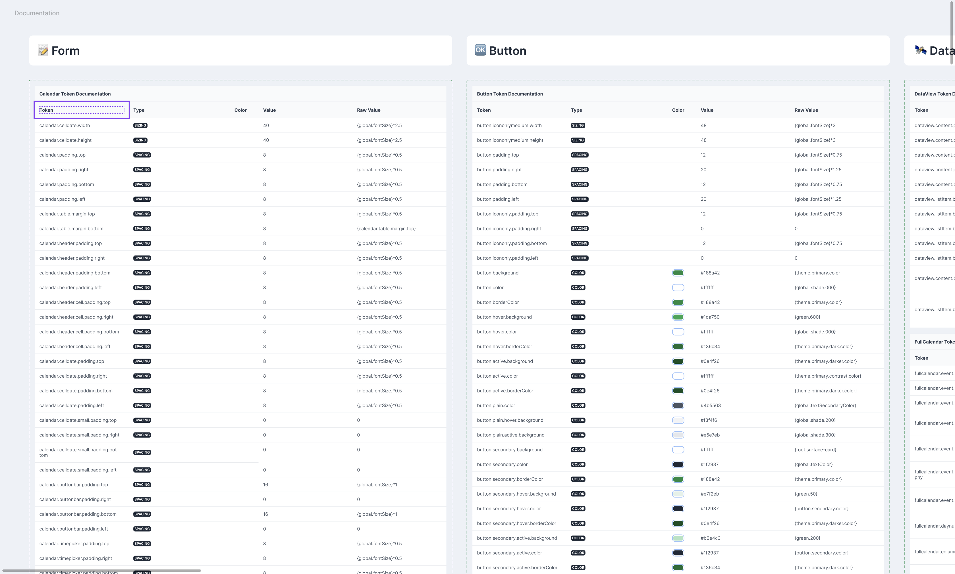Click the button.plain.hover.background swatch
This screenshot has height=574, width=955.
click(678, 421)
